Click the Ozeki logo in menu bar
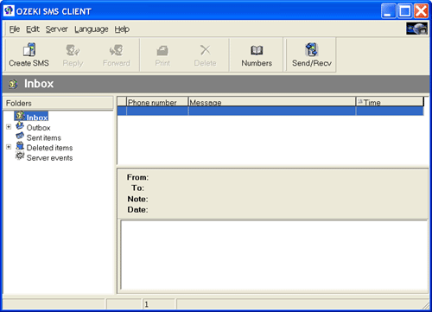The width and height of the screenshot is (432, 312). [416, 29]
